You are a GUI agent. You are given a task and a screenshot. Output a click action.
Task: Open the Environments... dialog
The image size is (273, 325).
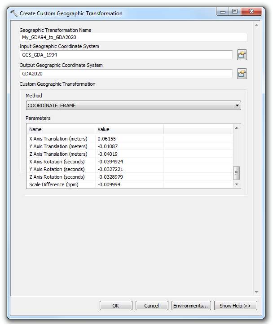coord(191,306)
